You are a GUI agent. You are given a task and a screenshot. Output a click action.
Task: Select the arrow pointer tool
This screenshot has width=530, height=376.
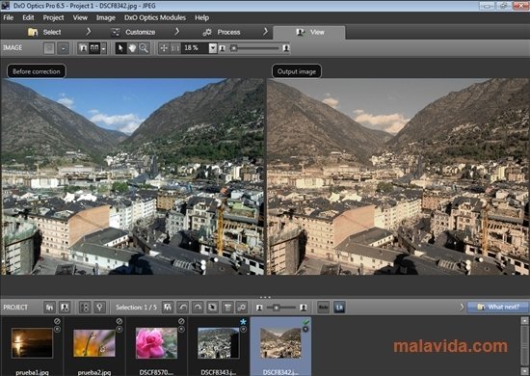pos(120,48)
